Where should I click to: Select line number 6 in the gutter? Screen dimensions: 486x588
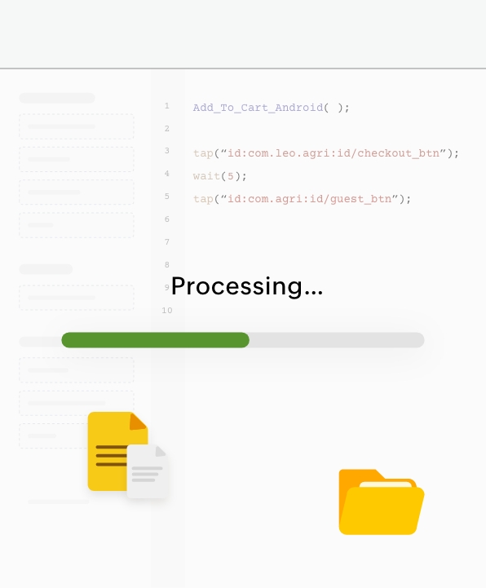click(167, 219)
